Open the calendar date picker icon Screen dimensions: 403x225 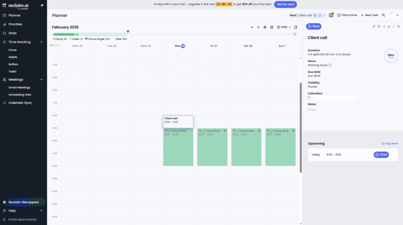pyautogui.click(x=272, y=27)
